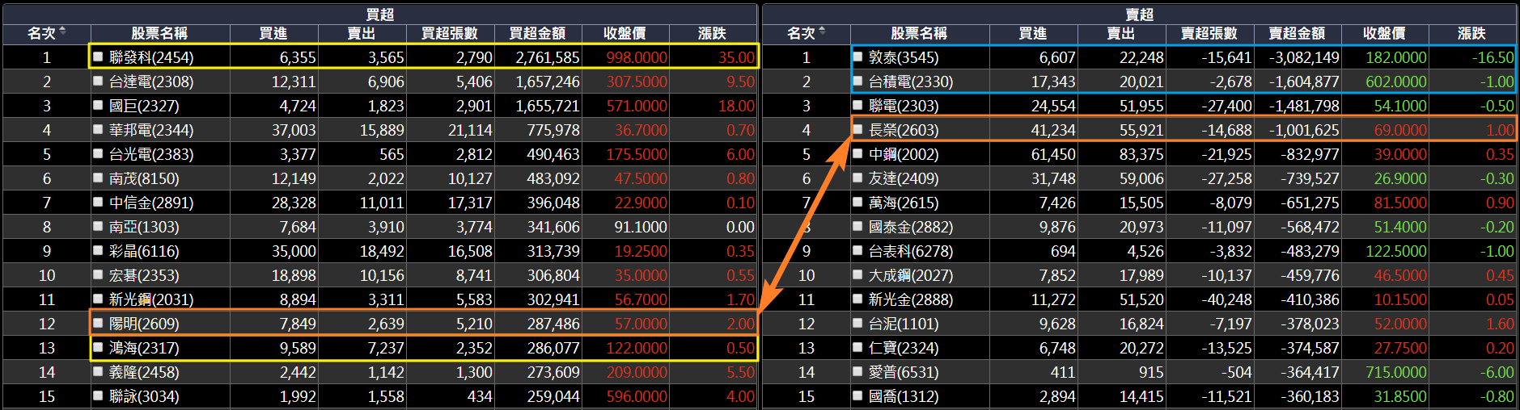This screenshot has width=1520, height=410.
Task: Tick checkbox next to 聯發科(2454)
Action: pyautogui.click(x=98, y=57)
